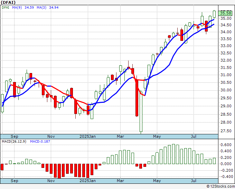
Task: Click the 34.00 price axis label
Action: point(226,32)
